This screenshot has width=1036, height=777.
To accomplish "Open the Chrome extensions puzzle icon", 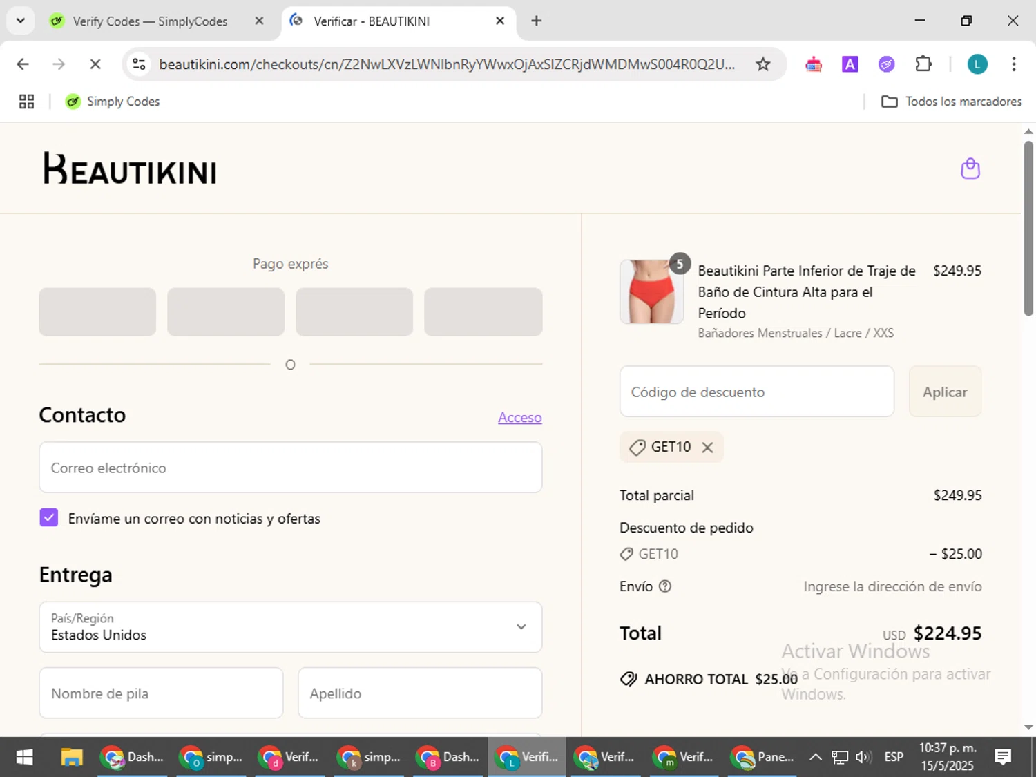I will (923, 64).
